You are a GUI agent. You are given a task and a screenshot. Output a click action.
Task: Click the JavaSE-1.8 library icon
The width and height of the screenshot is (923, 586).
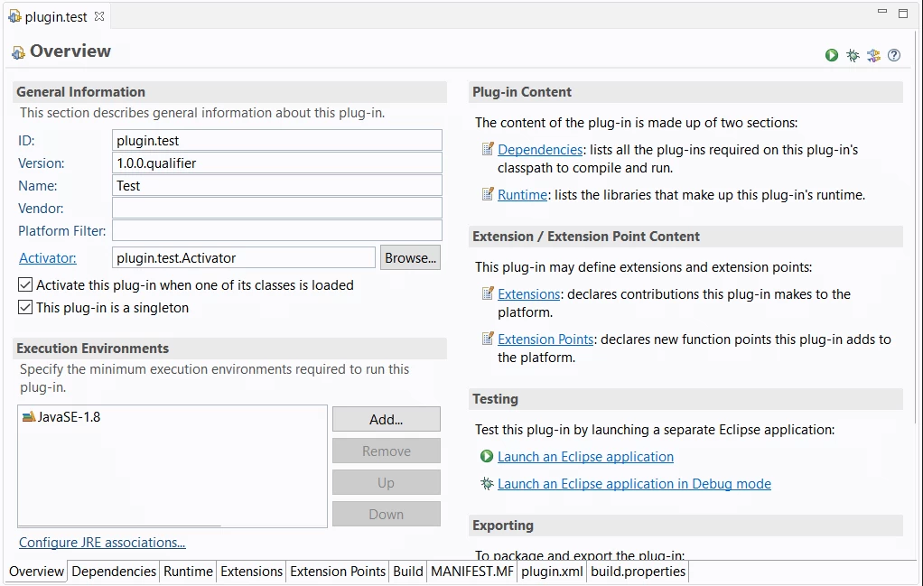[x=29, y=416]
